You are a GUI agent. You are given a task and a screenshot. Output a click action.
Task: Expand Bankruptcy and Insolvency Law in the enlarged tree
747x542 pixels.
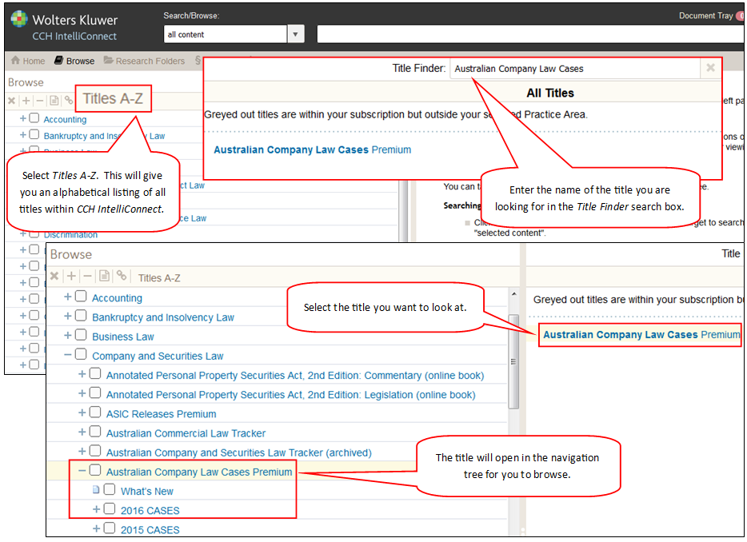click(68, 317)
